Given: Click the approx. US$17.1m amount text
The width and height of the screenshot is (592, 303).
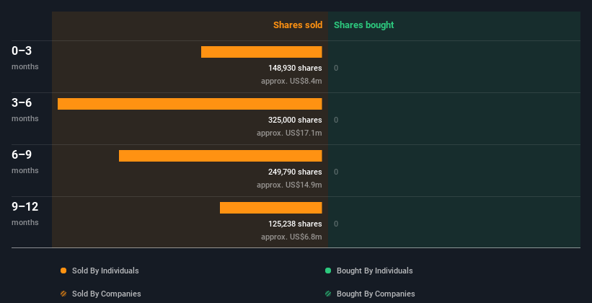Looking at the screenshot, I should point(289,133).
